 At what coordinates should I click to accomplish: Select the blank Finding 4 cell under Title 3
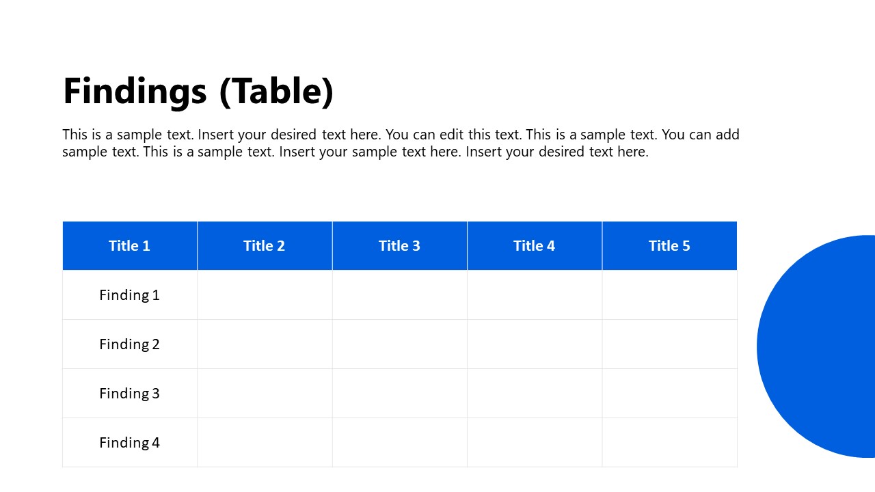[399, 443]
